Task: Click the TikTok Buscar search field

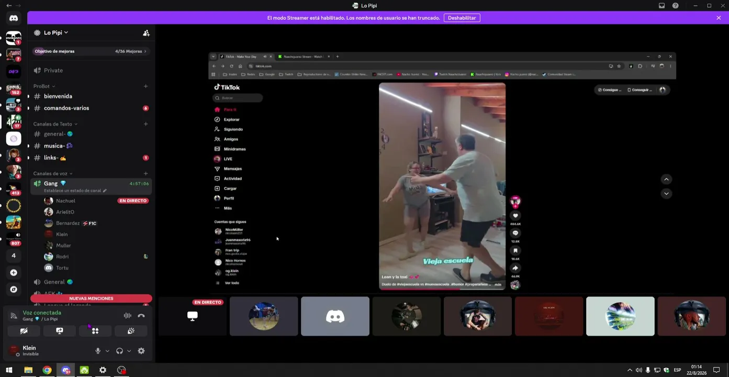Action: click(x=238, y=98)
